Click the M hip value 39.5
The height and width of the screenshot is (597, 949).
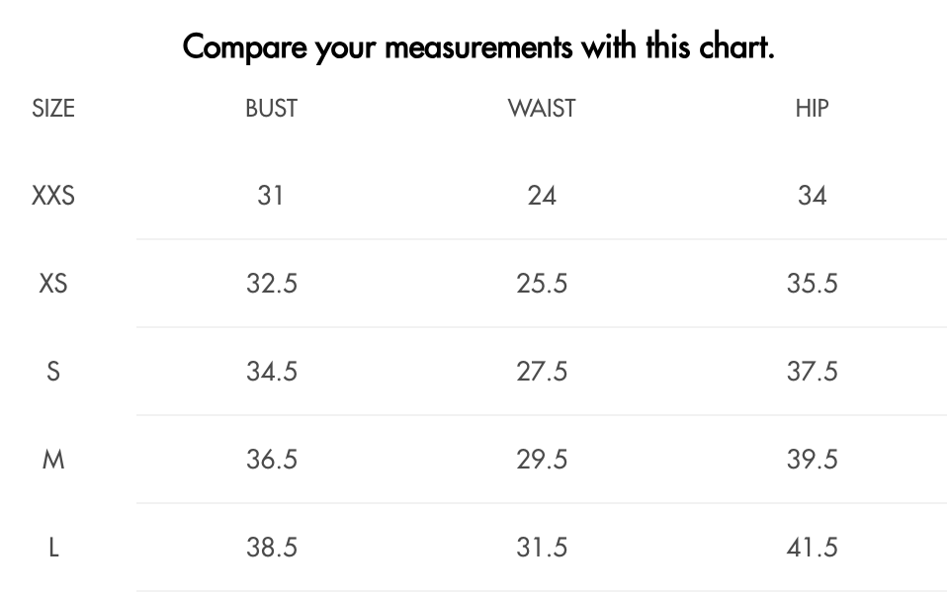812,460
